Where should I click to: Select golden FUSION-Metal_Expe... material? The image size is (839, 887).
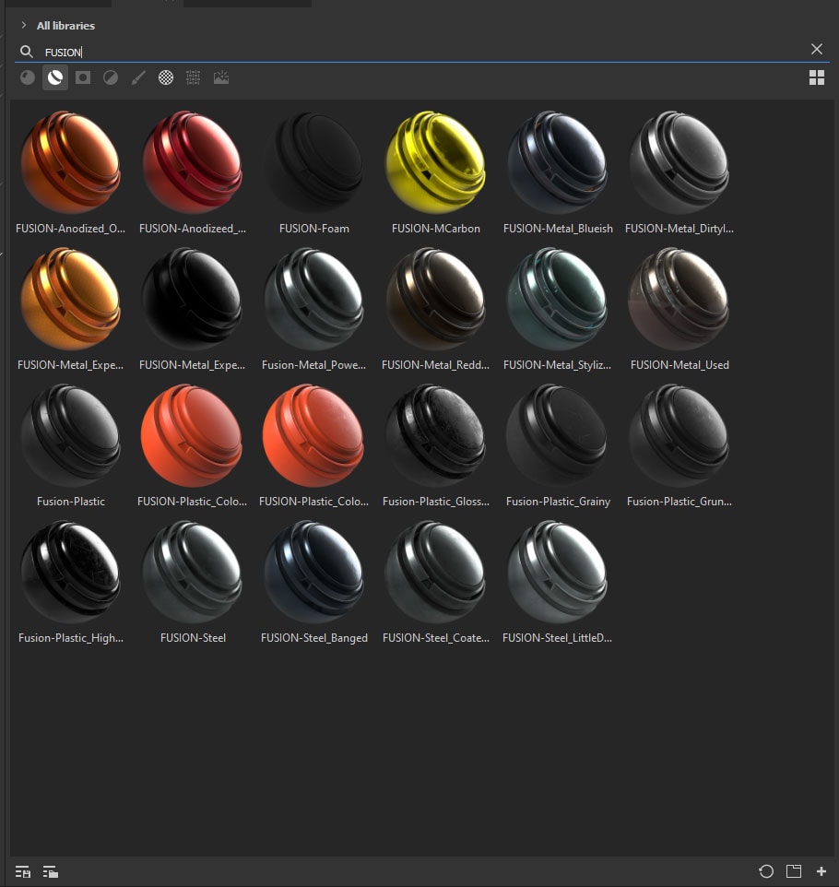coord(70,309)
